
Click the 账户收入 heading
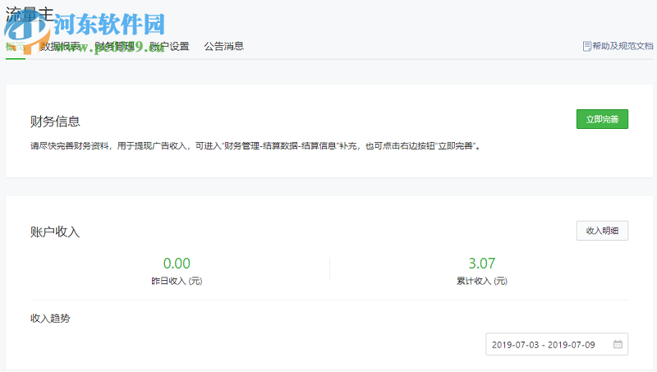pyautogui.click(x=55, y=232)
